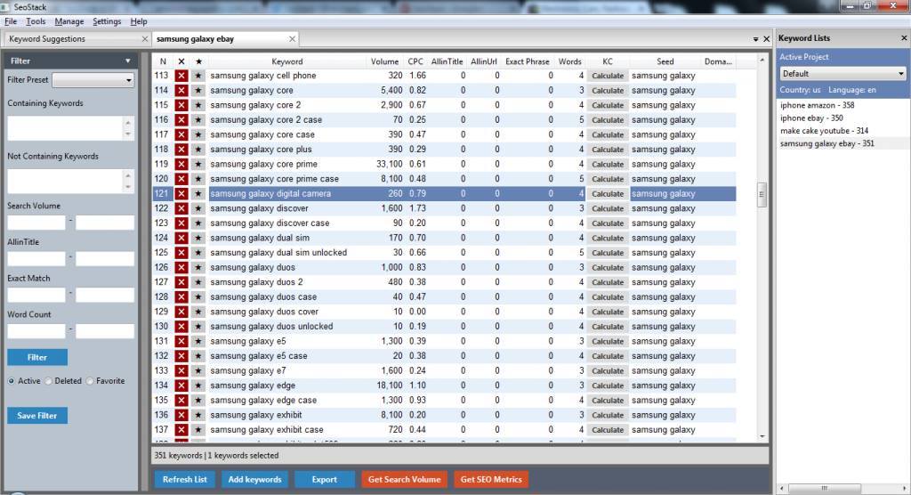Open the Active Project Default dropdown

842,74
